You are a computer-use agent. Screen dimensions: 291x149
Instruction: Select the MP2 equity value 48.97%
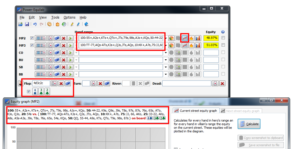tap(211, 38)
